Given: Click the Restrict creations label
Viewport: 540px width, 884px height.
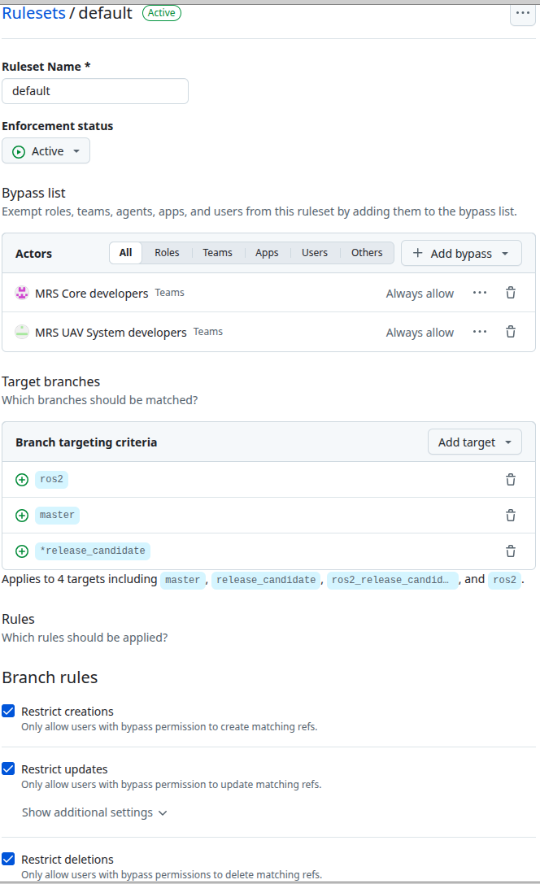Looking at the screenshot, I should point(67,712).
